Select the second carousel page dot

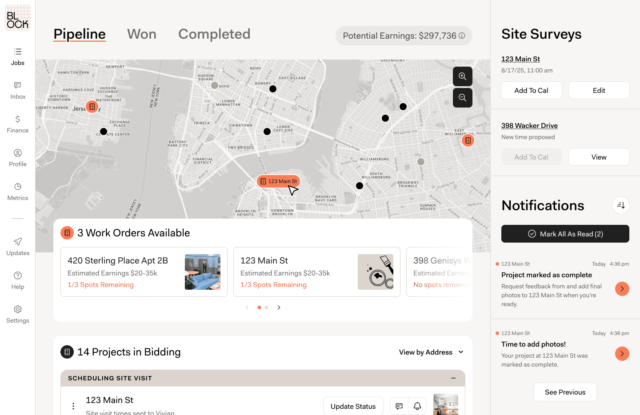tap(266, 307)
